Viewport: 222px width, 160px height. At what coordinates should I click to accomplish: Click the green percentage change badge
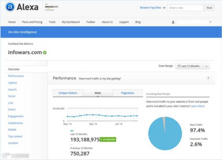pyautogui.click(x=108, y=139)
